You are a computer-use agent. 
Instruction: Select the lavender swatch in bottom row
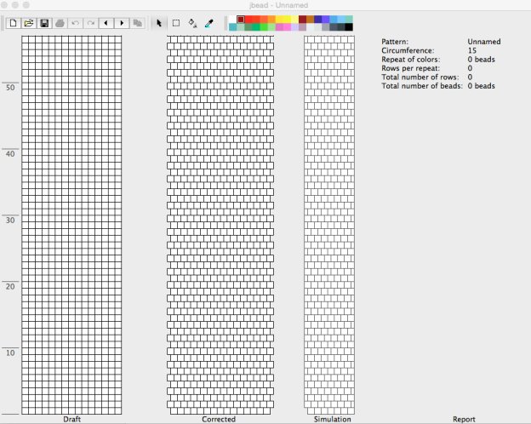[x=294, y=26]
